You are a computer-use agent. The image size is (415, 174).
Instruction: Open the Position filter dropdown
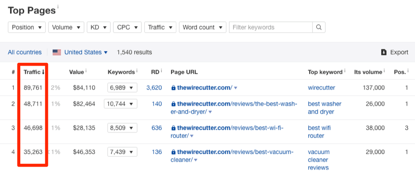tap(27, 28)
